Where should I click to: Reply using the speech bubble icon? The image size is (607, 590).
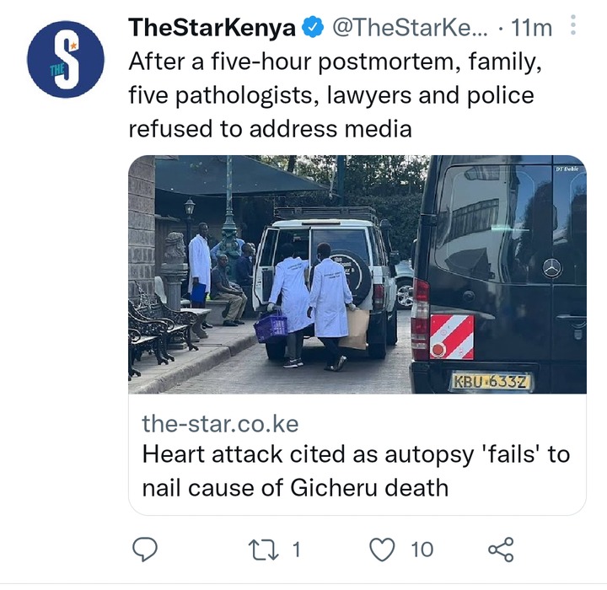[145, 550]
